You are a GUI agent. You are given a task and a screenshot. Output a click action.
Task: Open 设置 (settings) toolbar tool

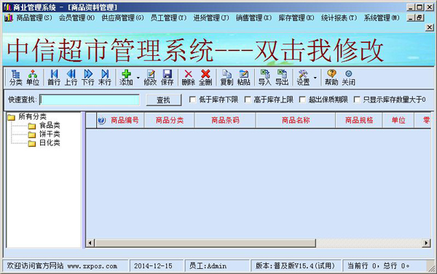[x=303, y=77]
